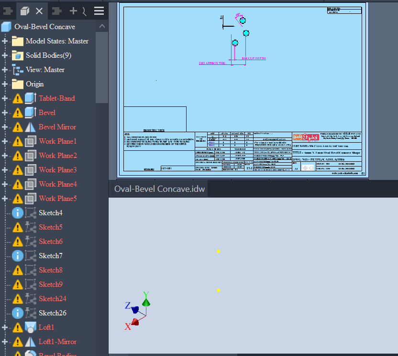The image size is (398, 356).
Task: Select the Model browser cube tab
Action: click(x=25, y=11)
